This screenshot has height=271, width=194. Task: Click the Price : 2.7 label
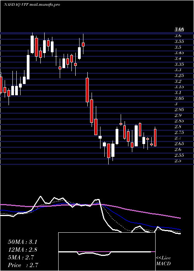[x=23, y=265]
